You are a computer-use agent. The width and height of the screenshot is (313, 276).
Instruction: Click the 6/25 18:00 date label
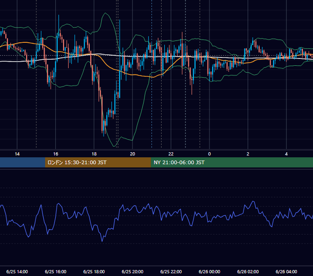click(x=94, y=271)
